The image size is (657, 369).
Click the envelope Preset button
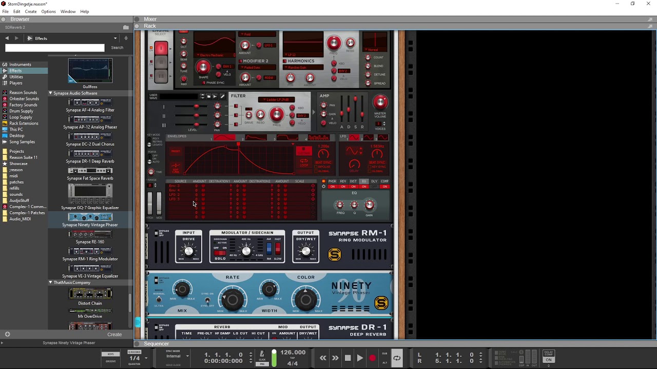(x=176, y=152)
